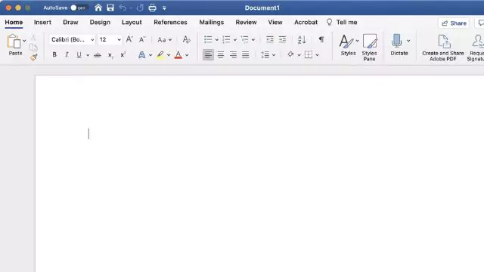The width and height of the screenshot is (484, 272).
Task: Expand the multilevel list dropdown arrow
Action: pos(253,40)
